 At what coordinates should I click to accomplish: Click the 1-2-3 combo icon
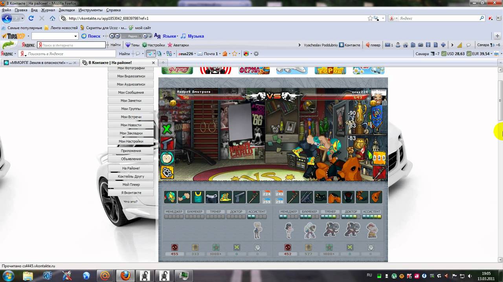(379, 157)
